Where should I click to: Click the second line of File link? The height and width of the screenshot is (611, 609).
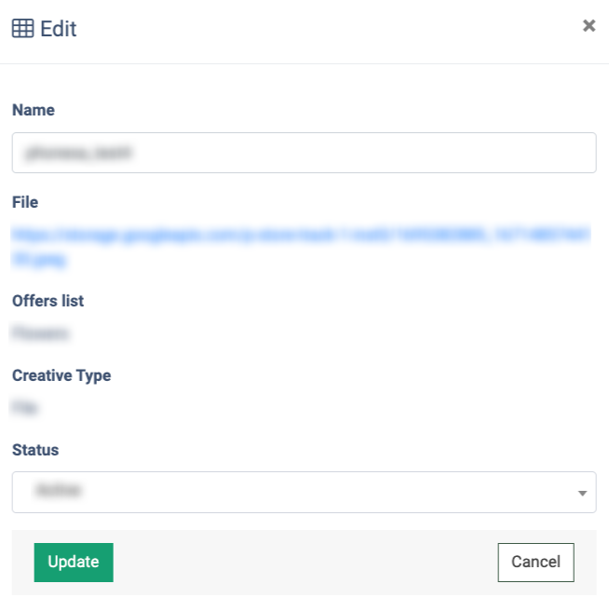tap(40, 260)
